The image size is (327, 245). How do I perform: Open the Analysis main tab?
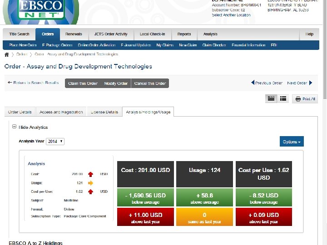(210, 34)
